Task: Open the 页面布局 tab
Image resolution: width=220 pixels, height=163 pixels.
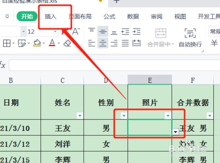Action: [80, 16]
